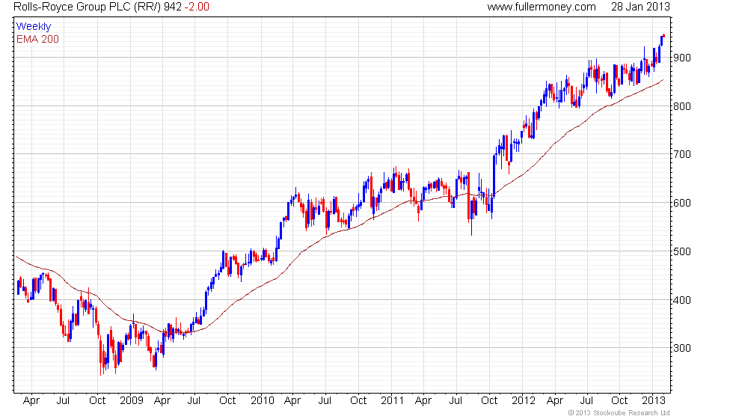
Task: Click the 2011 year label on time axis
Action: click(x=392, y=401)
